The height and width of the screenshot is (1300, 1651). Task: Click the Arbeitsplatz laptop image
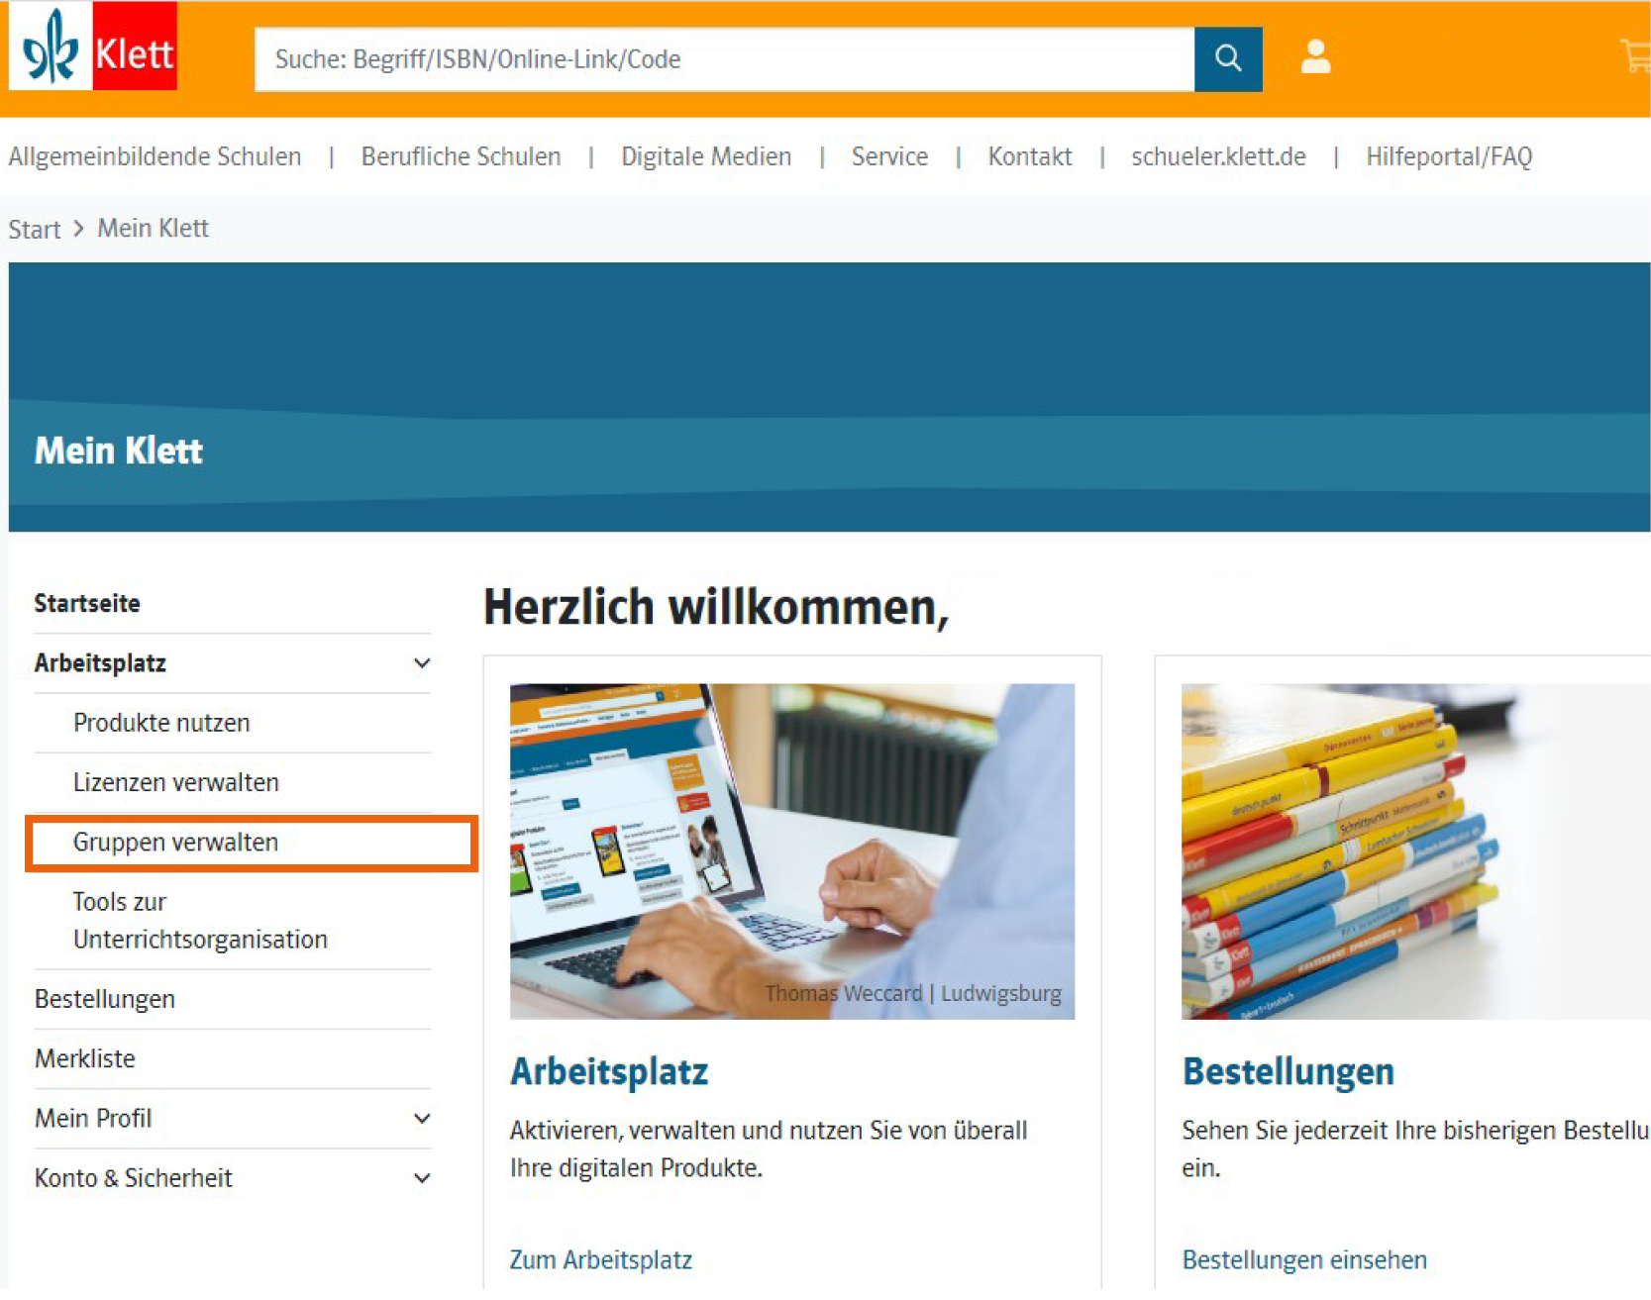tap(792, 851)
